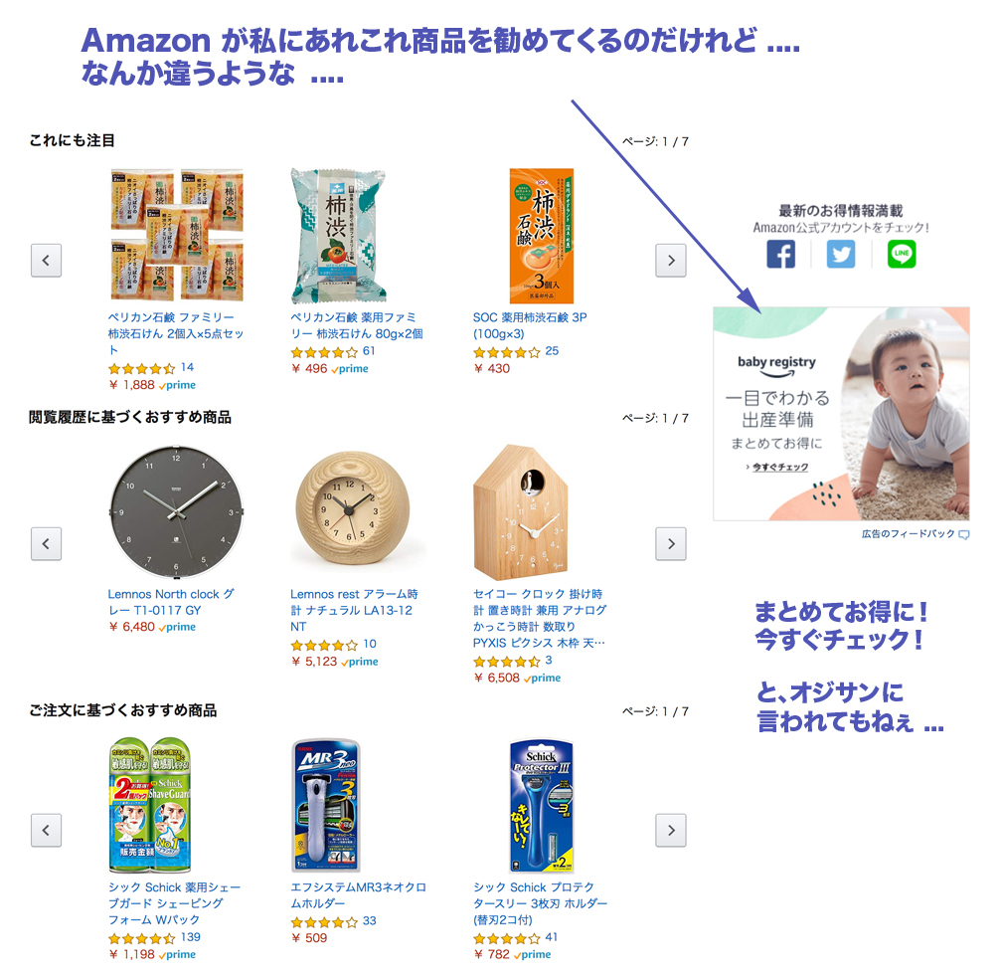Open Amazon's Twitter account icon

click(841, 254)
